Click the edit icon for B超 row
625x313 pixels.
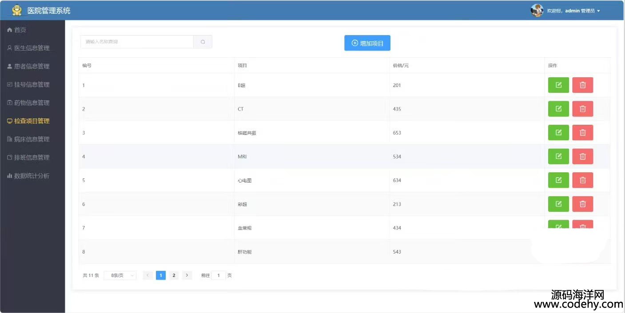click(x=558, y=85)
